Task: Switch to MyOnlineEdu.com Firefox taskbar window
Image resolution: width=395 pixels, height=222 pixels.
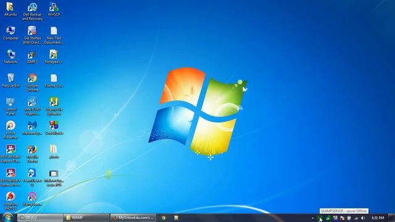Action: (x=133, y=218)
